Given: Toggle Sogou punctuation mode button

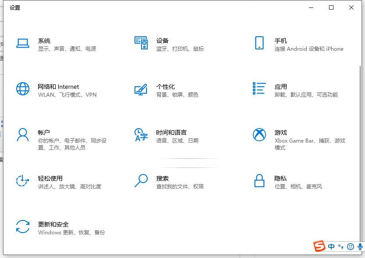Looking at the screenshot, I should [x=340, y=247].
